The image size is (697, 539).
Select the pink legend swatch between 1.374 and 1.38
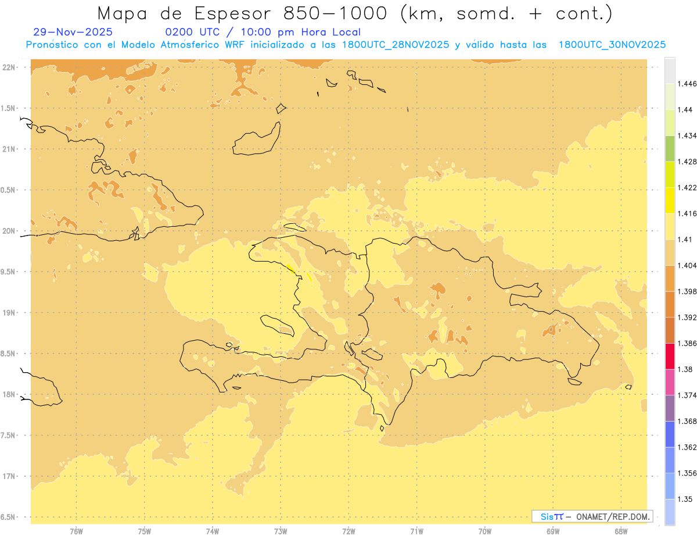tap(670, 382)
